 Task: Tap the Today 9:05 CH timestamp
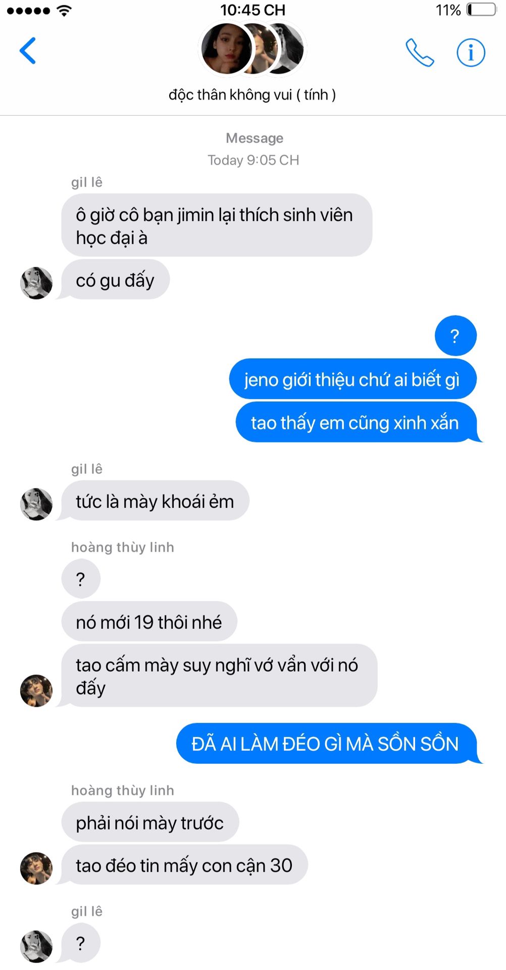coord(253,160)
